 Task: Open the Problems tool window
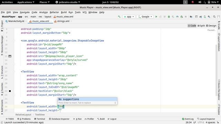coord(24,119)
